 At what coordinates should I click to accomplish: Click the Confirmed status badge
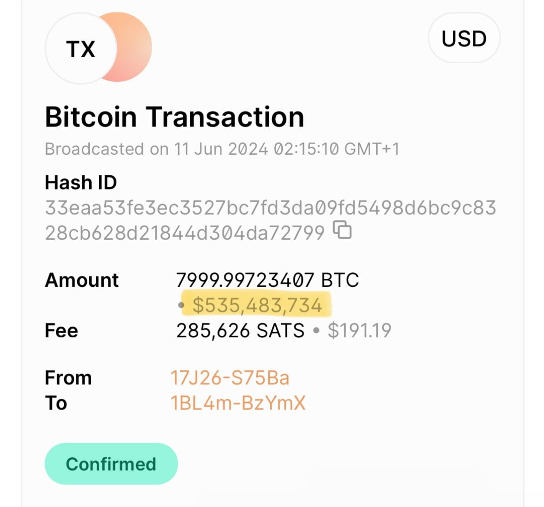coord(111,464)
